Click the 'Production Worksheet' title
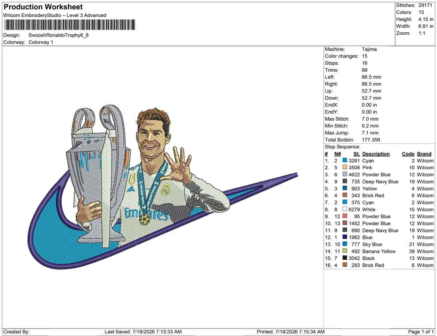This screenshot has height=336, width=437. click(x=43, y=7)
